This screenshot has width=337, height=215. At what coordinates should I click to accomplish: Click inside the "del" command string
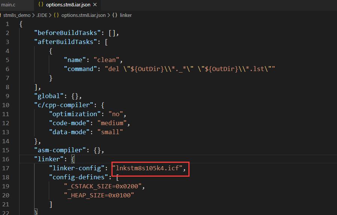click(x=190, y=69)
